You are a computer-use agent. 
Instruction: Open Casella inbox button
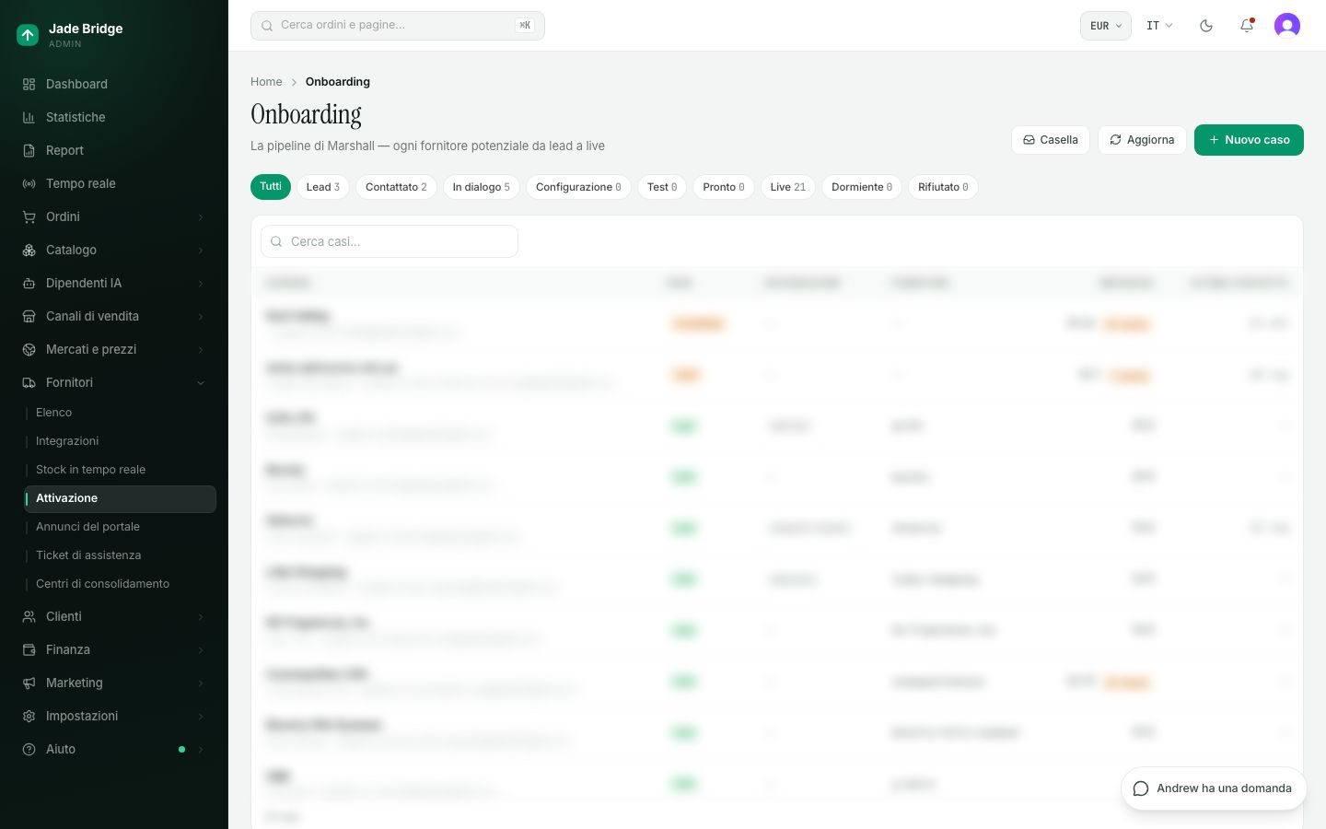tap(1051, 140)
